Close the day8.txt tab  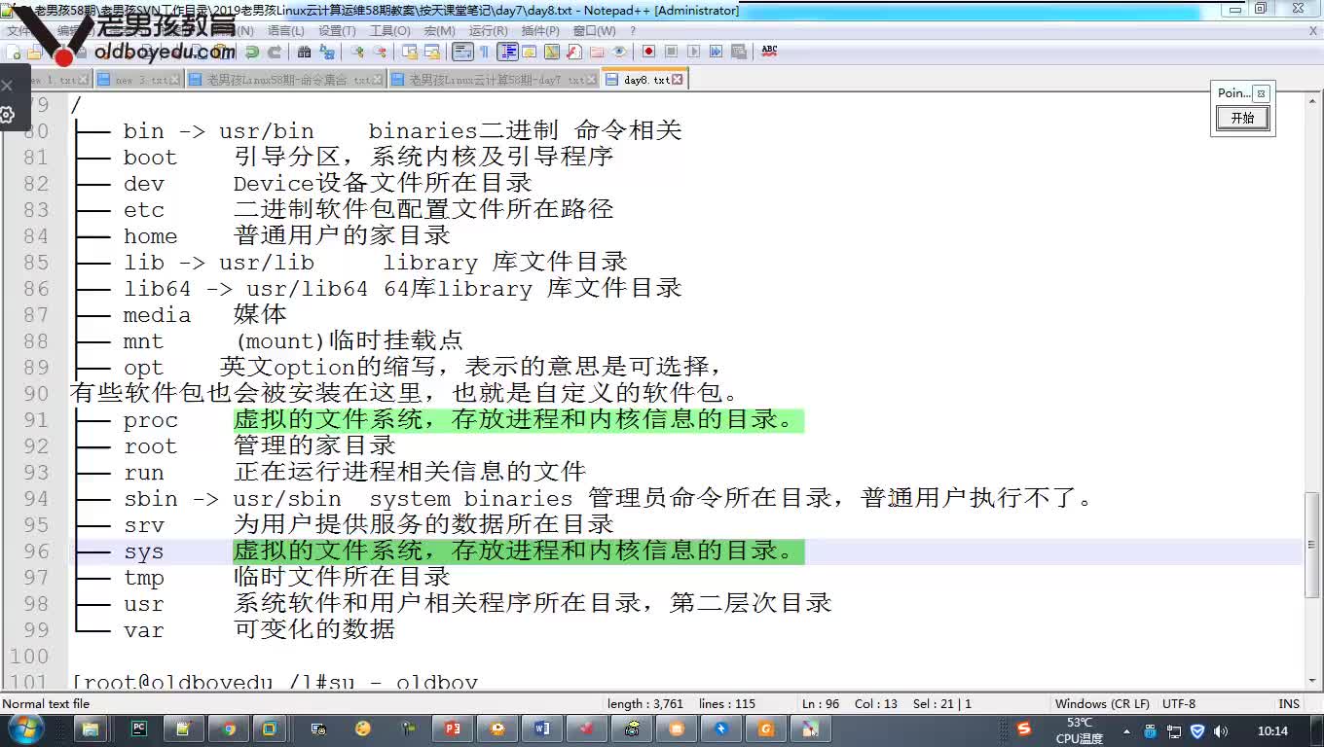(x=677, y=80)
